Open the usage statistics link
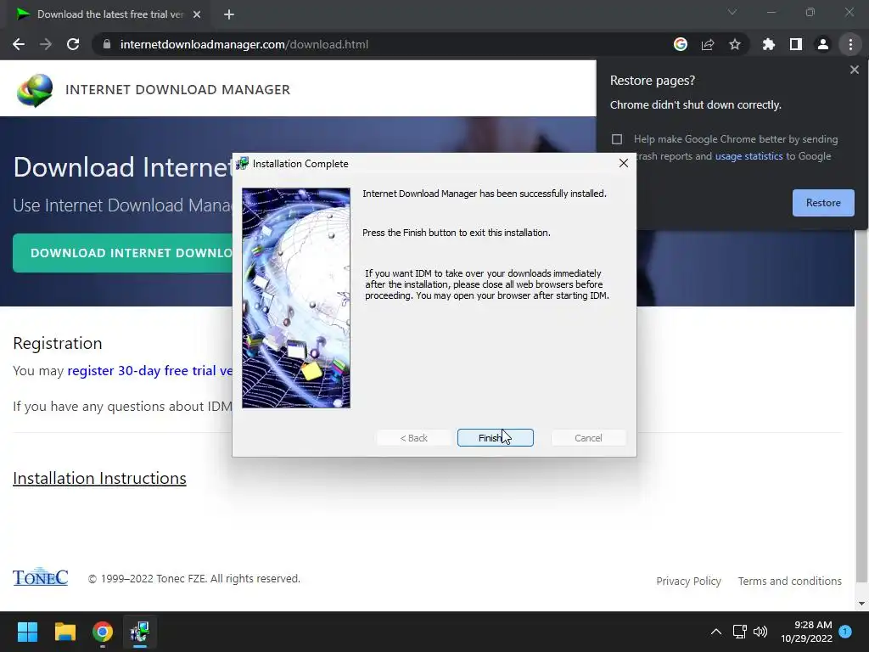 (x=748, y=156)
